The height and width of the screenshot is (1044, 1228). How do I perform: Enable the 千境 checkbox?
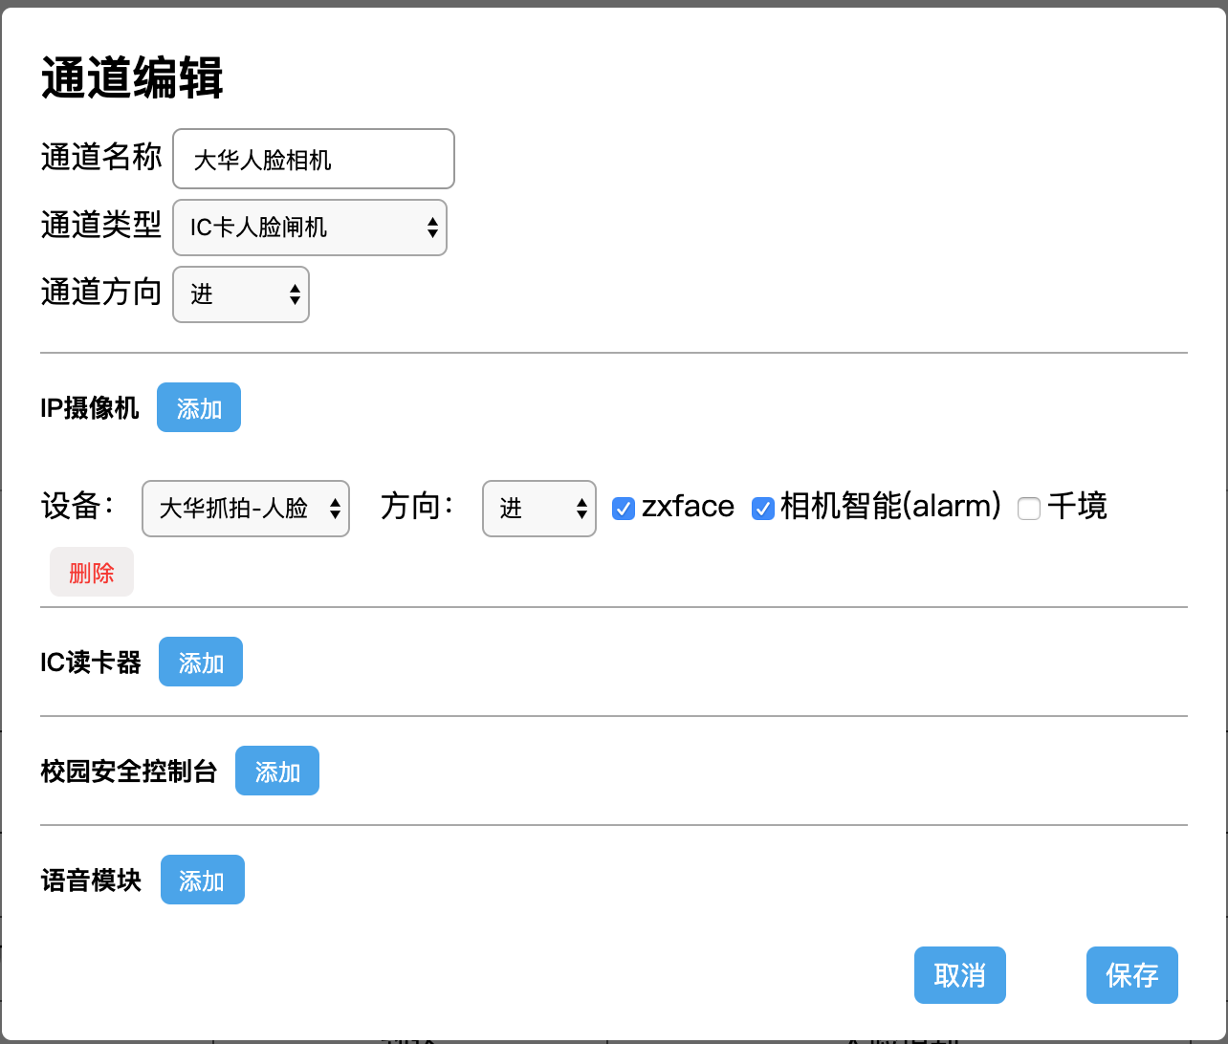pos(1029,509)
